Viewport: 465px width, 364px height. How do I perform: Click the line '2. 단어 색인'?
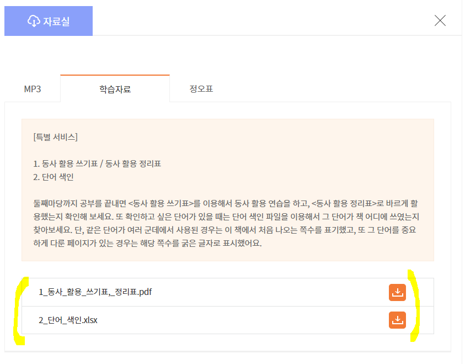click(54, 177)
